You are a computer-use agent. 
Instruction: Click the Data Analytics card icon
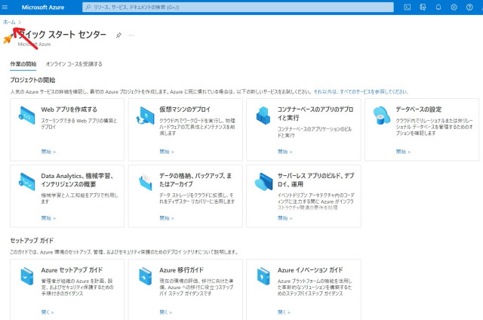click(27, 182)
